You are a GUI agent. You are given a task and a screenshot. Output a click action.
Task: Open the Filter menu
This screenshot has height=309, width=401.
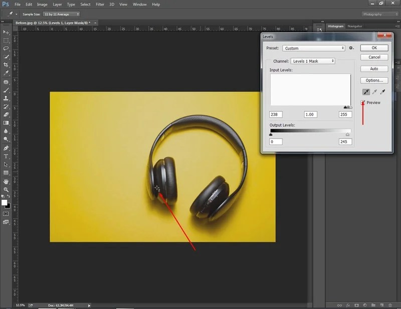click(100, 4)
